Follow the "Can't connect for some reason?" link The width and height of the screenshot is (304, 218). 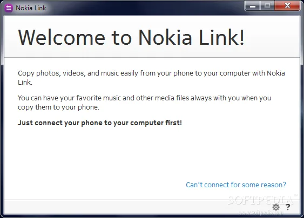point(236,185)
